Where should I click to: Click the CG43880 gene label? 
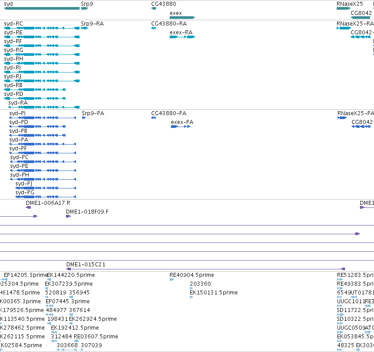tap(163, 4)
